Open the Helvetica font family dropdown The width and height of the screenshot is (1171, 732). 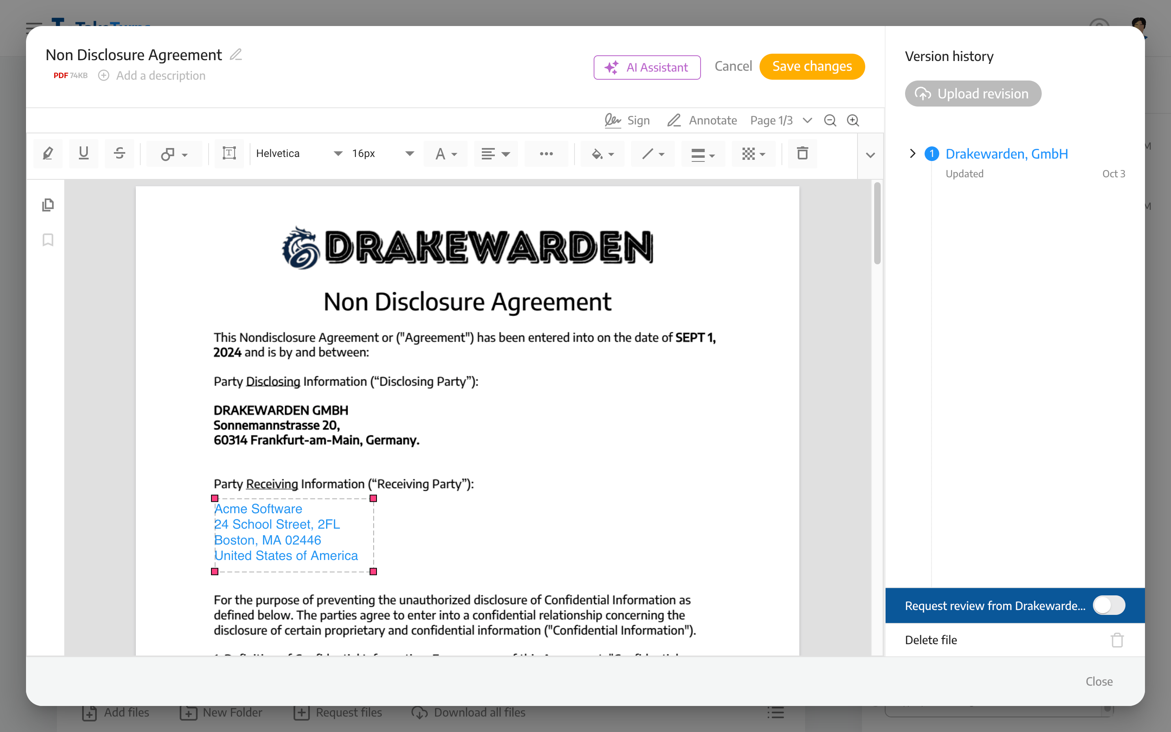(299, 153)
